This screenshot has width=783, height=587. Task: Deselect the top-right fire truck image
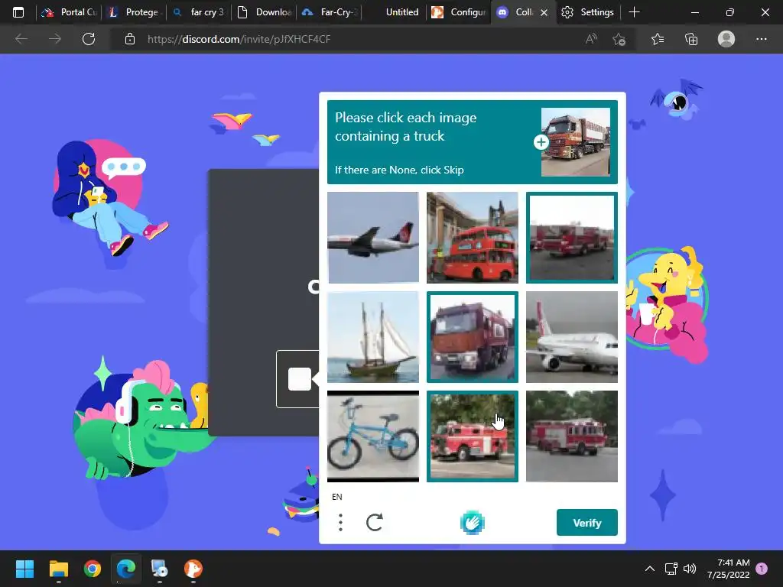click(572, 238)
